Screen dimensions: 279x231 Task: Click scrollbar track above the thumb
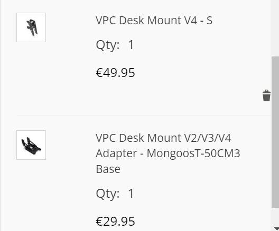coord(275,28)
